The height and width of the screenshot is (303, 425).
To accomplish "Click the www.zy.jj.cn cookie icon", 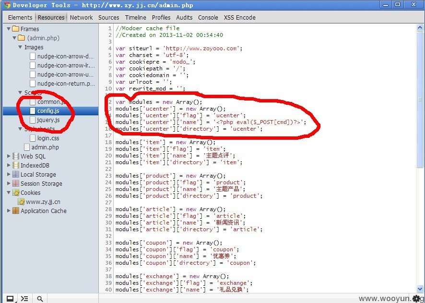I will point(21,202).
